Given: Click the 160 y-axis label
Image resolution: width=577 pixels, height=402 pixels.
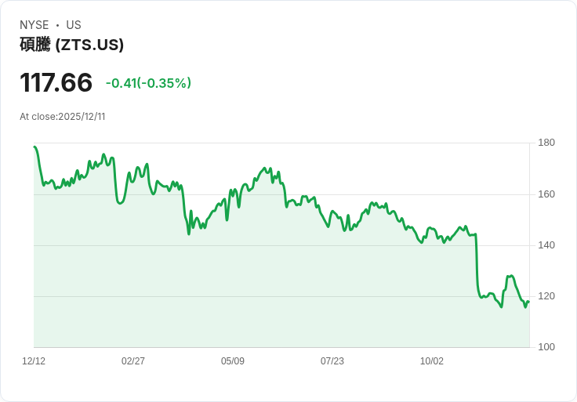Looking at the screenshot, I should click(x=546, y=194).
